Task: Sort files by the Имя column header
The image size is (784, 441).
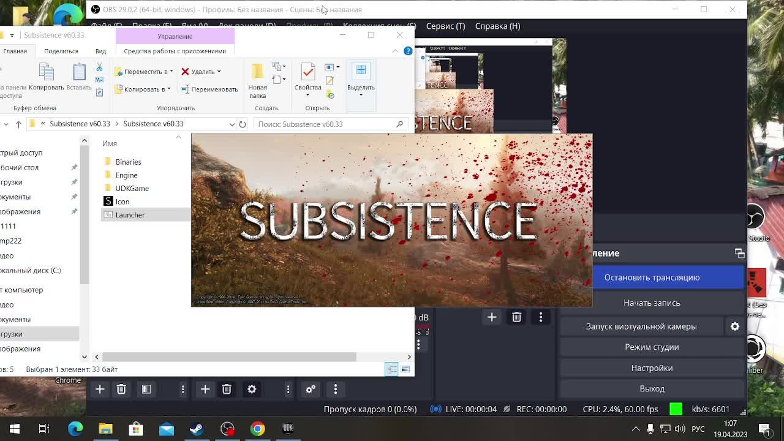Action: [x=110, y=143]
